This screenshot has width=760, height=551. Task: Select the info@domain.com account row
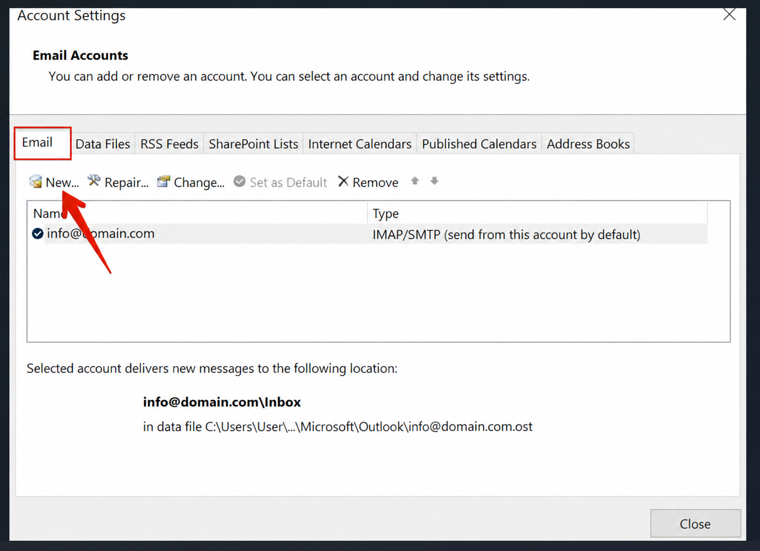pos(368,234)
